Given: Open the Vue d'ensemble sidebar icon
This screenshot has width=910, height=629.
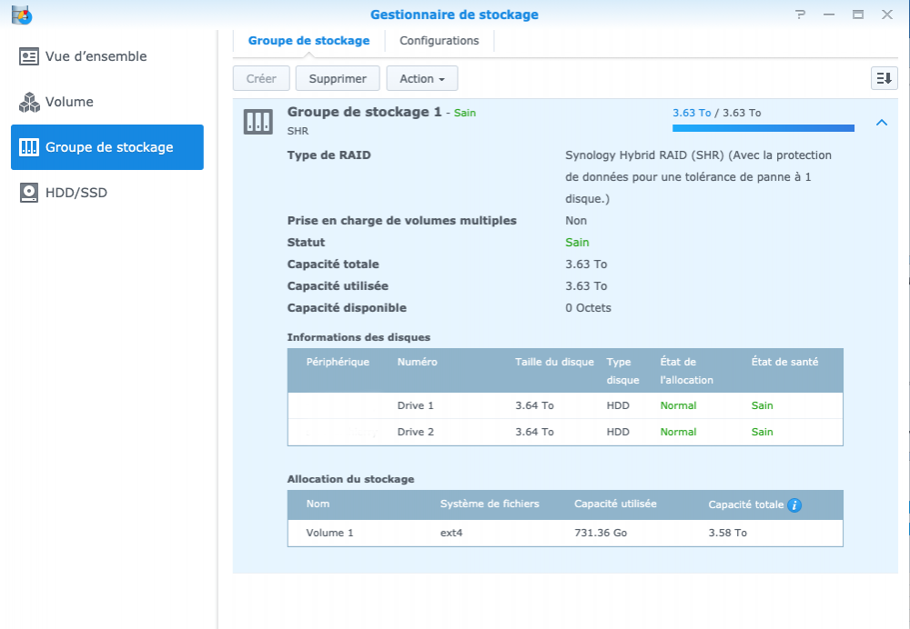Looking at the screenshot, I should click(29, 56).
